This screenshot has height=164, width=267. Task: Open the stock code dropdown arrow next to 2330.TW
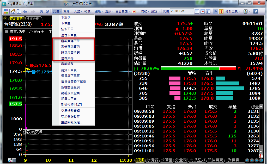click(192, 11)
